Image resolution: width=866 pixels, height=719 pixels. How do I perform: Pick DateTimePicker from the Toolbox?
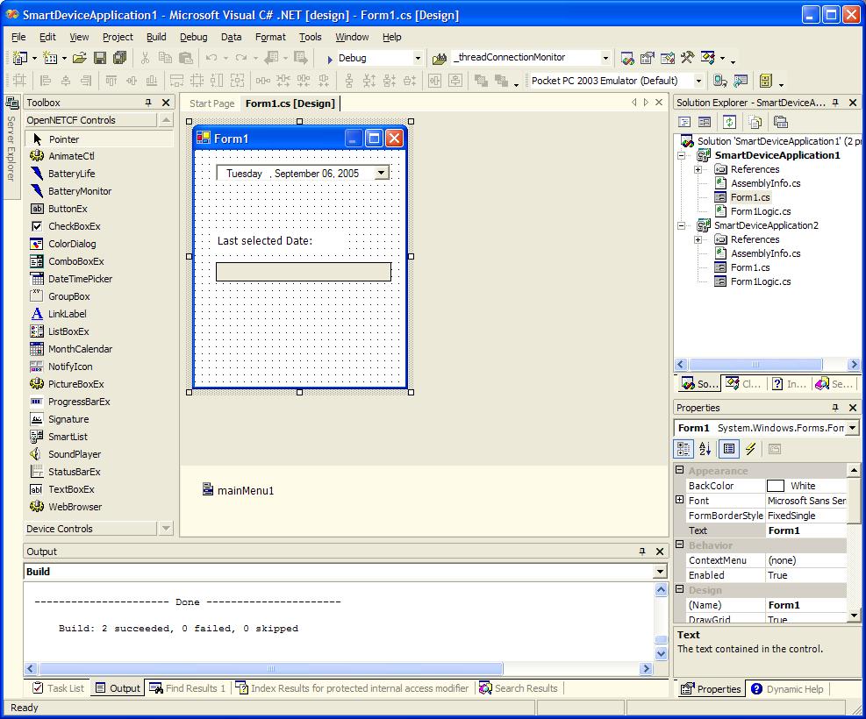[x=80, y=279]
